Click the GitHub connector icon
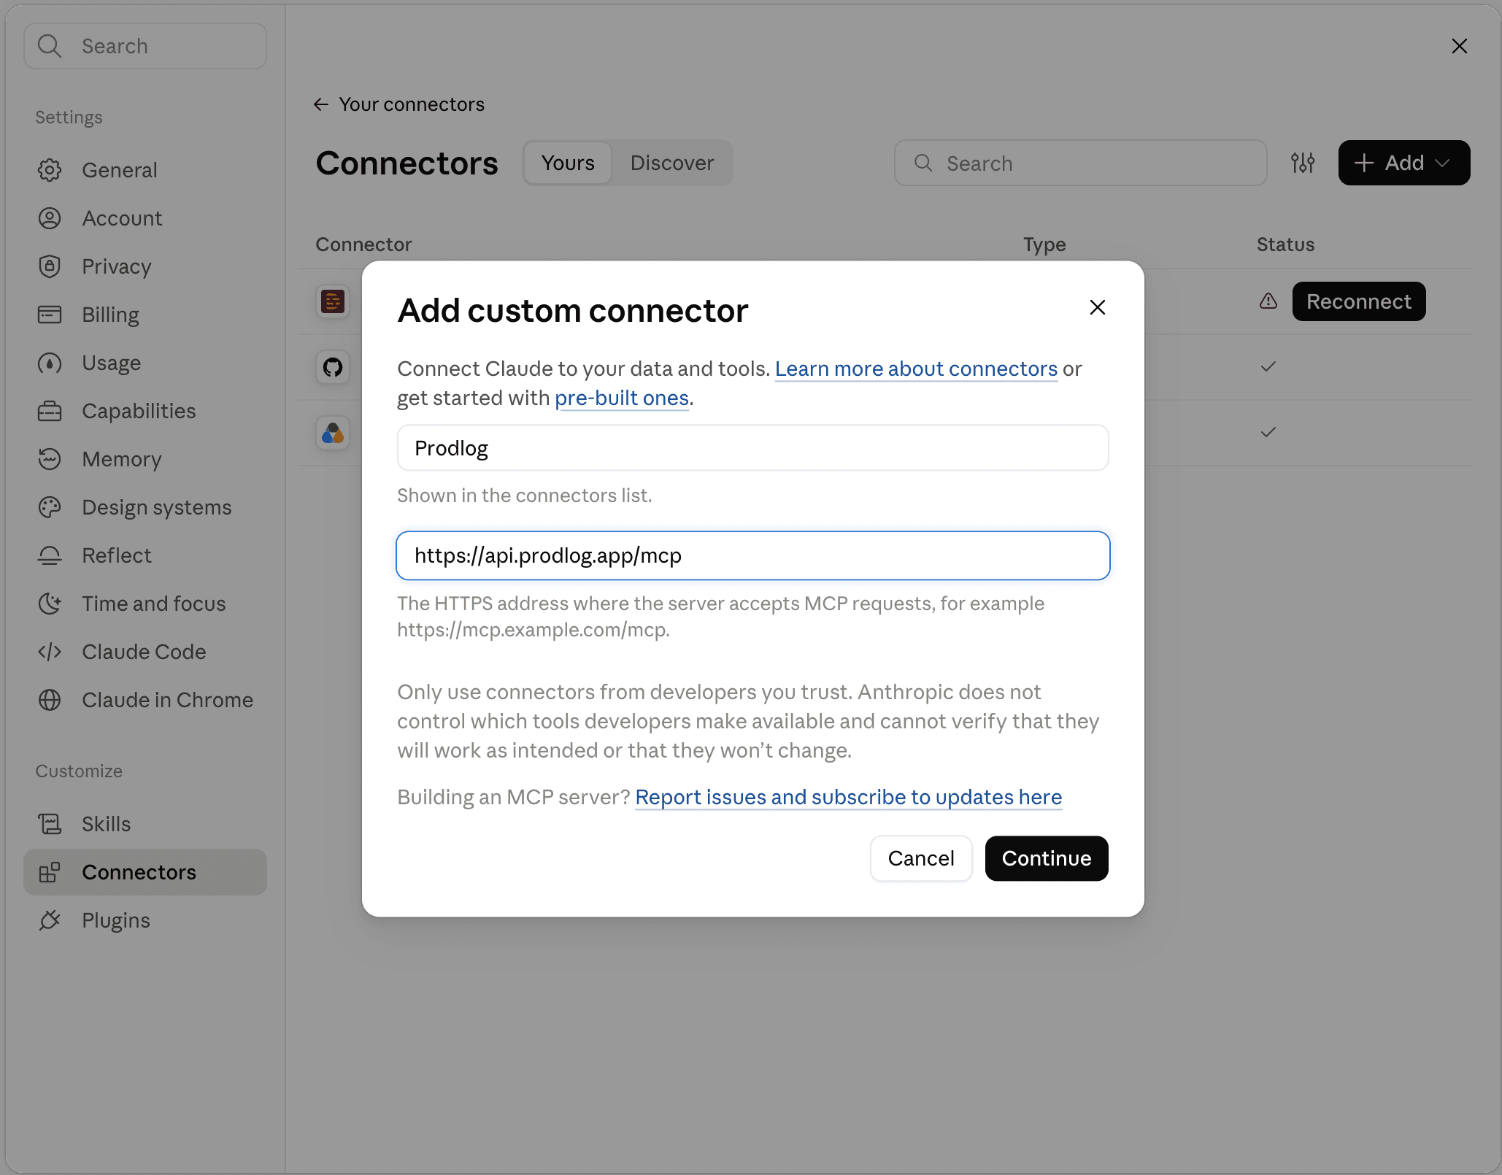This screenshot has height=1175, width=1502. point(333,367)
